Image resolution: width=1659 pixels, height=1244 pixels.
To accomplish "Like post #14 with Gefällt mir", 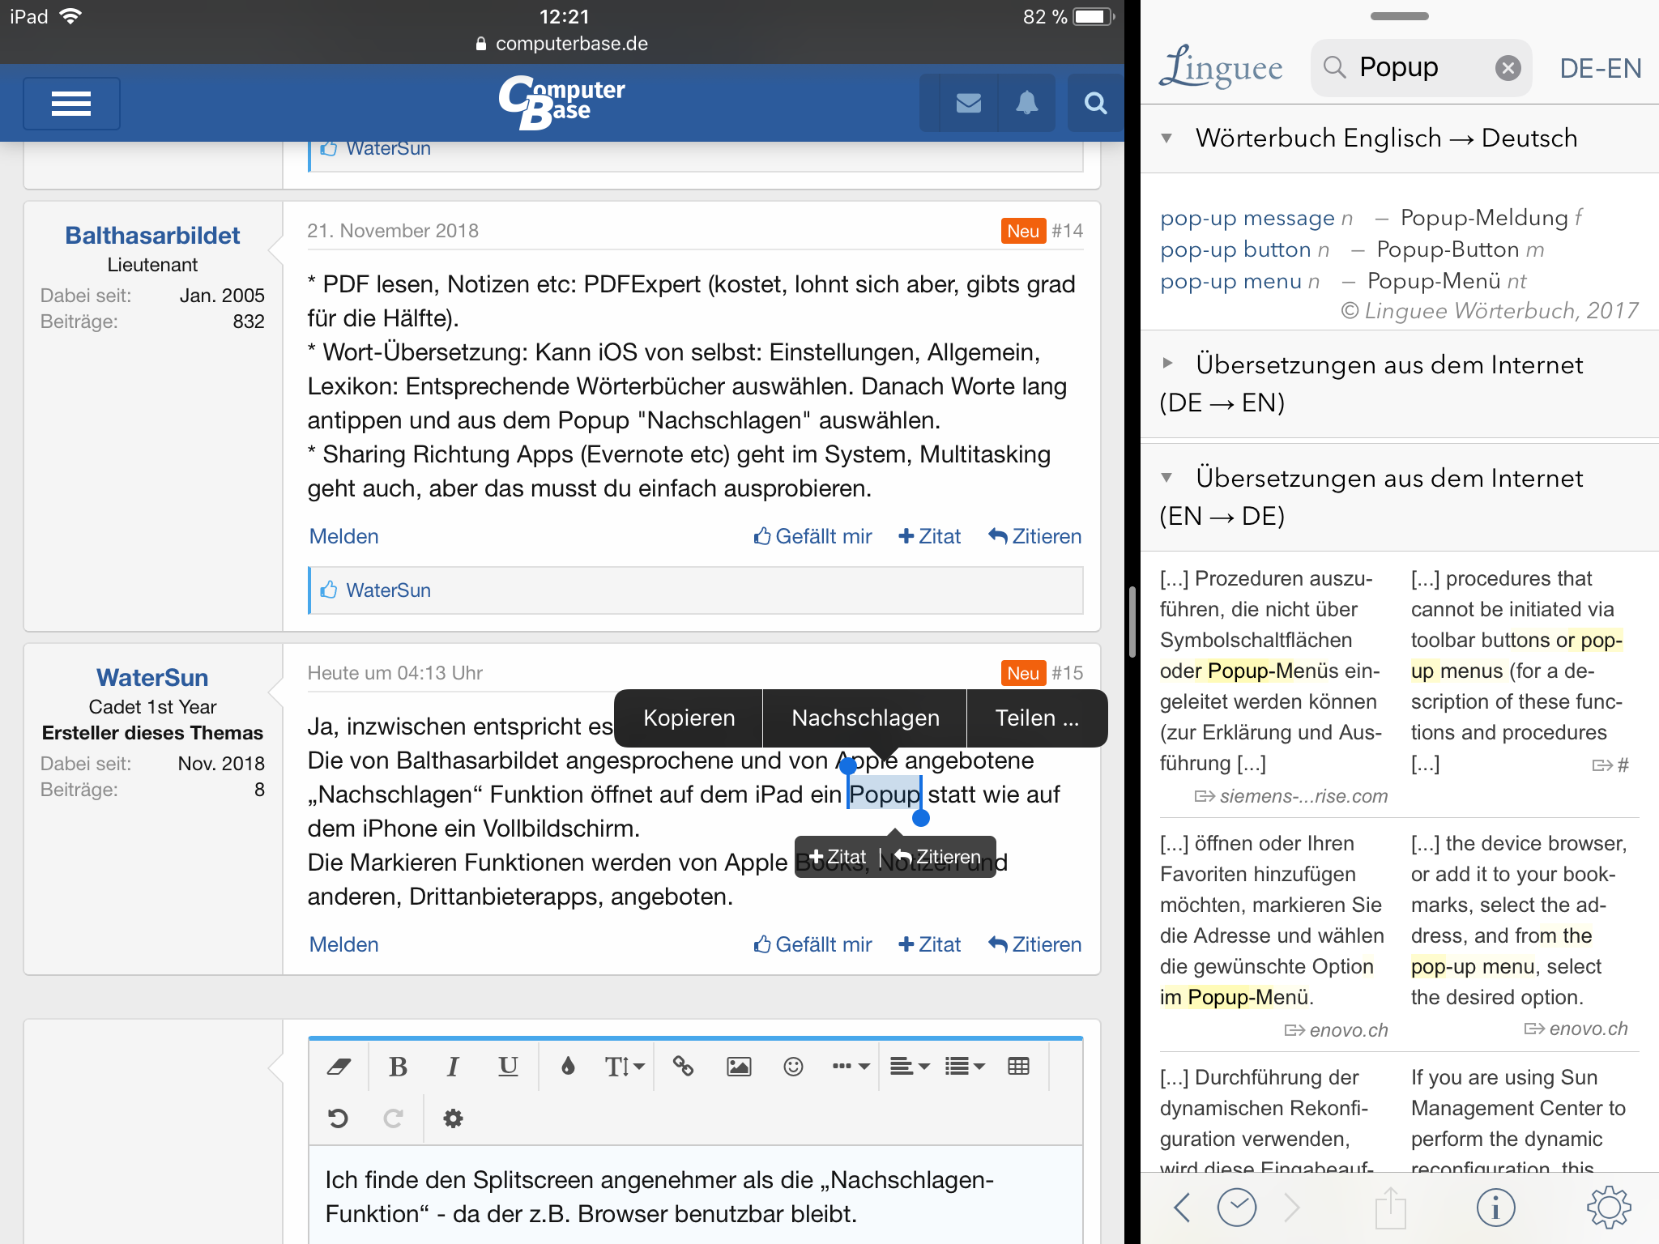I will (812, 536).
